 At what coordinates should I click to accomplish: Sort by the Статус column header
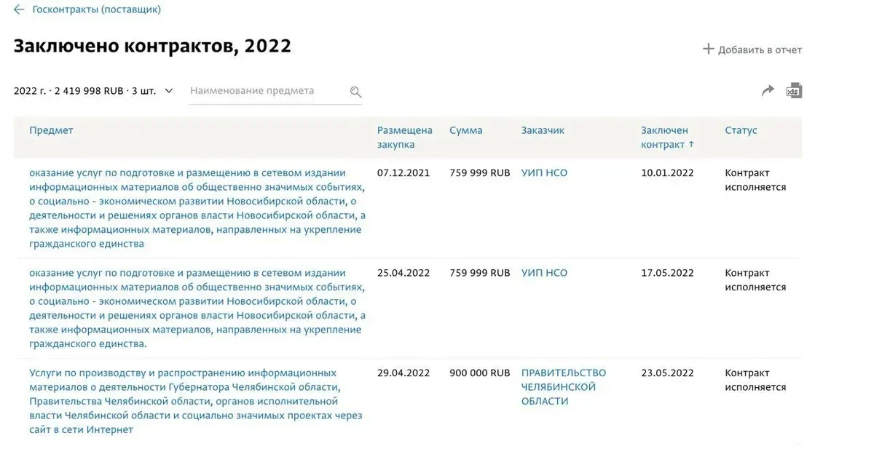click(741, 130)
